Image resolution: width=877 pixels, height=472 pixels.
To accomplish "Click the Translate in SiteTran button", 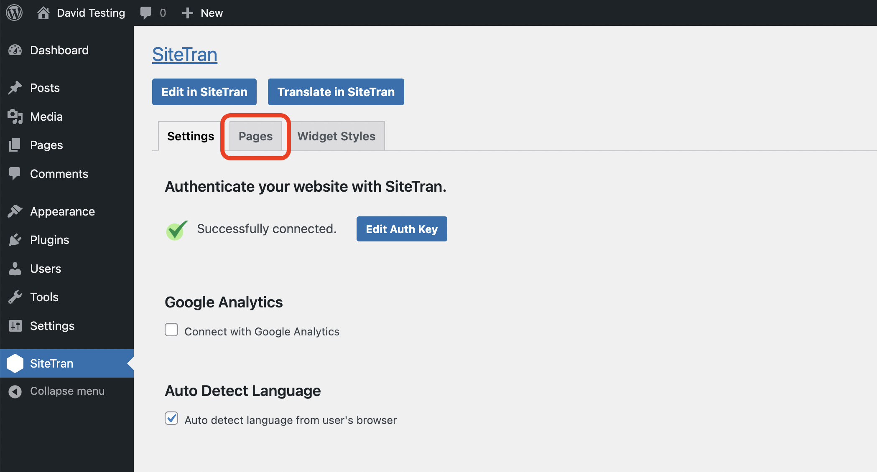I will point(336,92).
